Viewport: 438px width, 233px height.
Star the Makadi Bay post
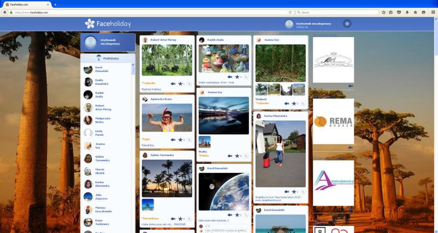[x=180, y=140]
